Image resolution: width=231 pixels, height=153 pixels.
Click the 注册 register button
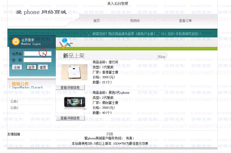[x=17, y=67]
